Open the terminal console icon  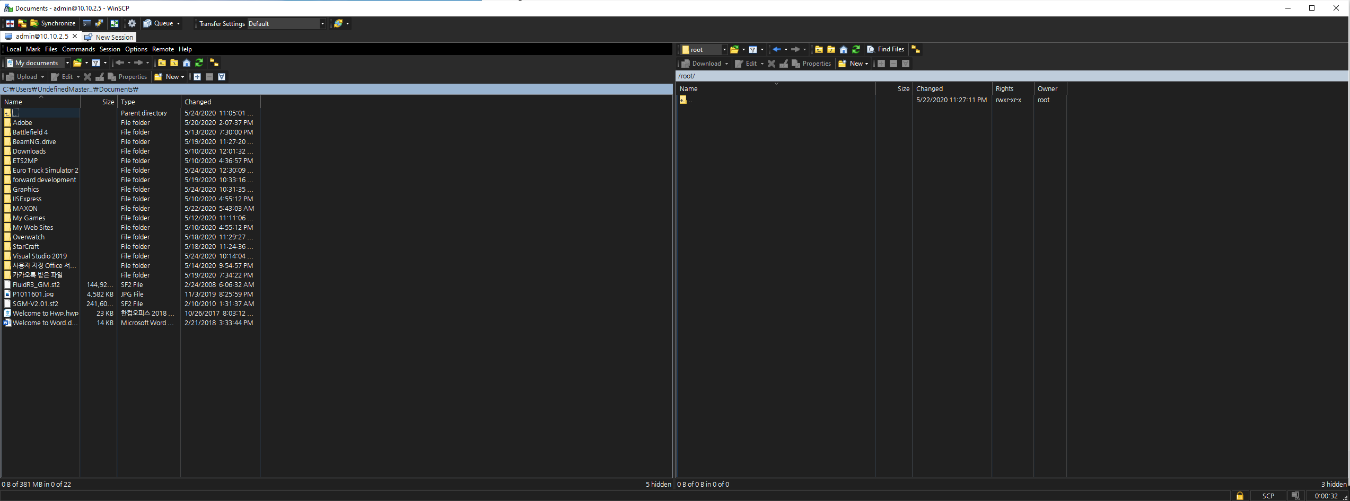87,23
